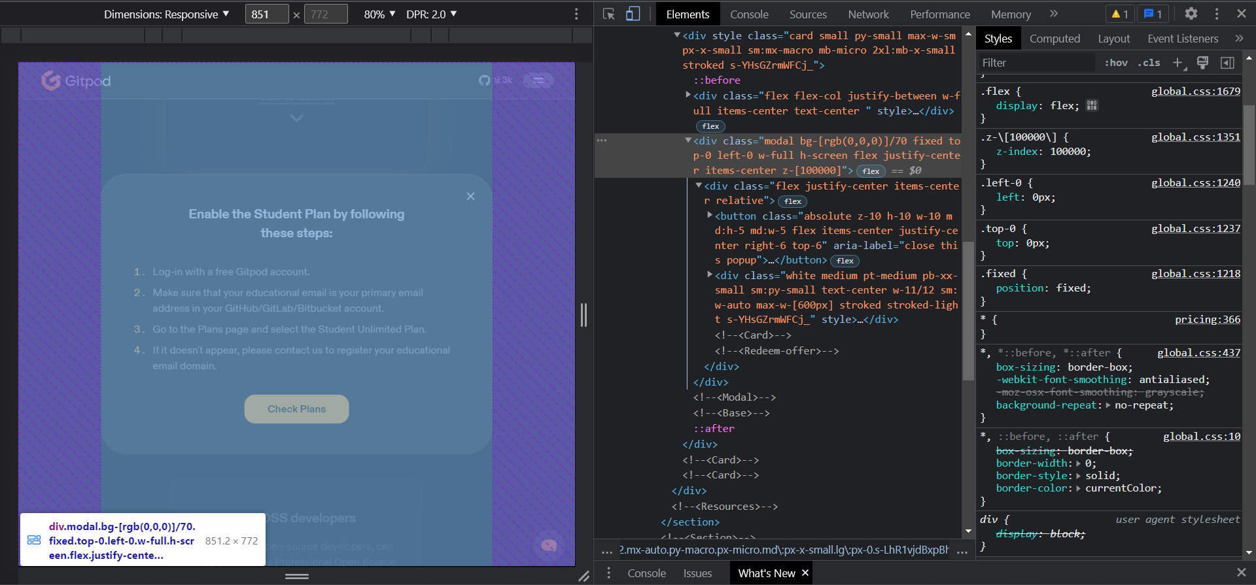This screenshot has height=585, width=1256.
Task: Click the Check Plans button
Action: point(296,409)
